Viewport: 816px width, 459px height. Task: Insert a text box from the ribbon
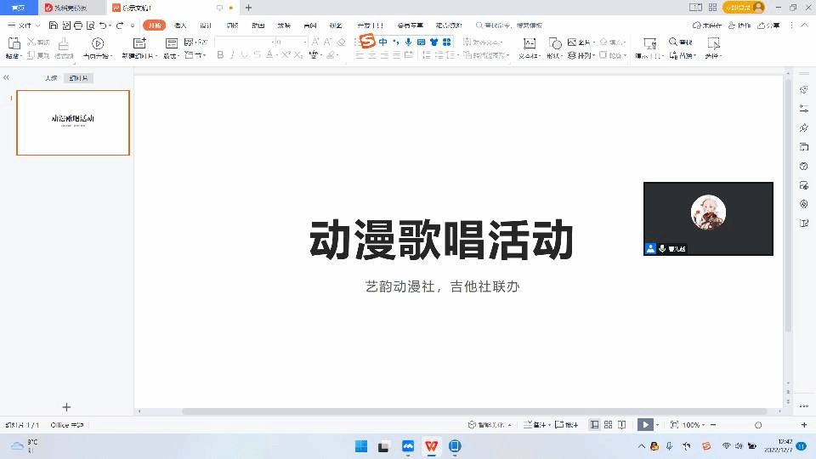pos(530,47)
